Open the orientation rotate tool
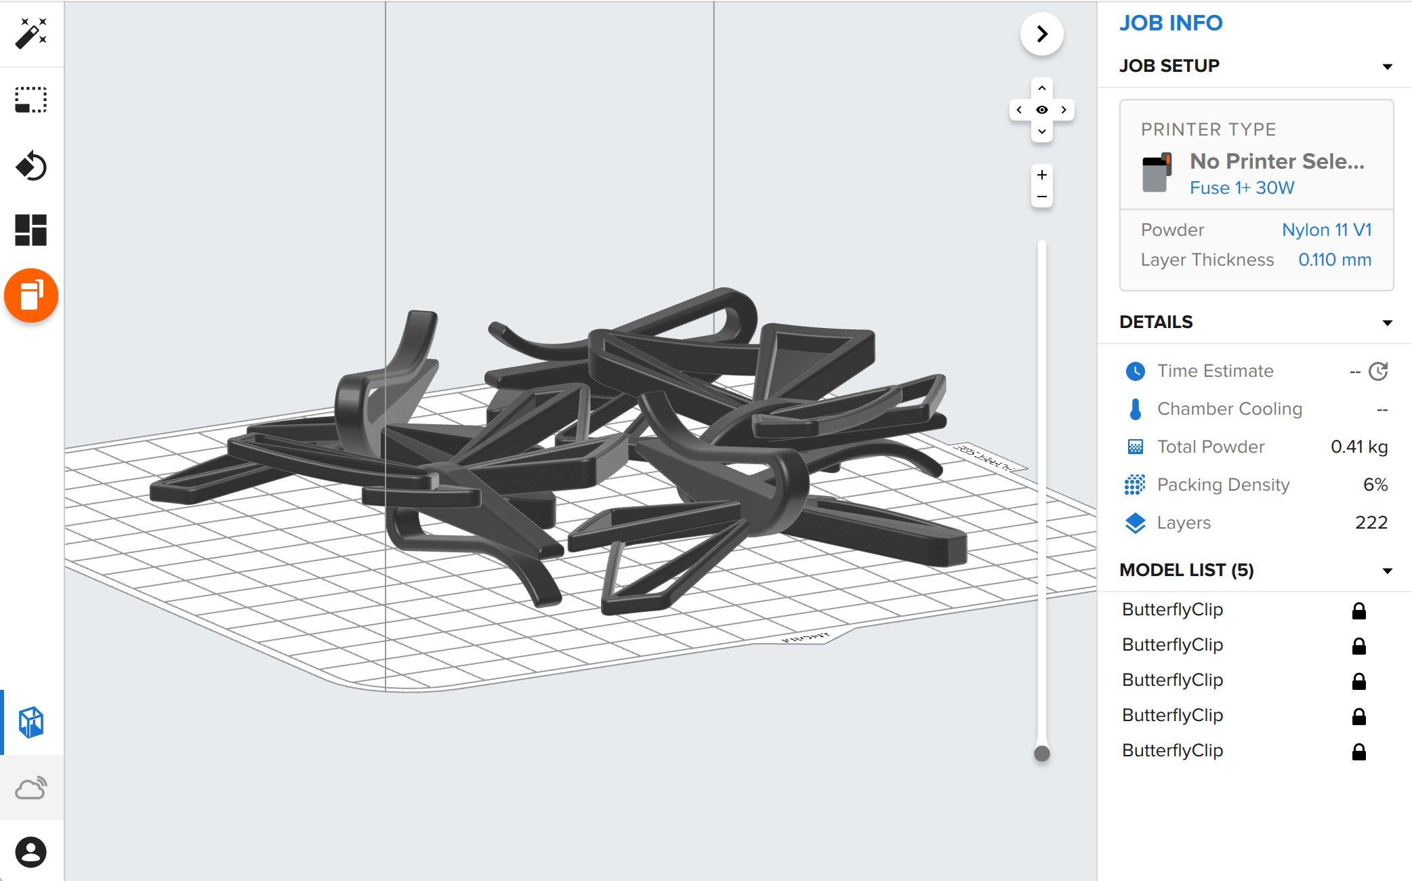 (x=31, y=165)
